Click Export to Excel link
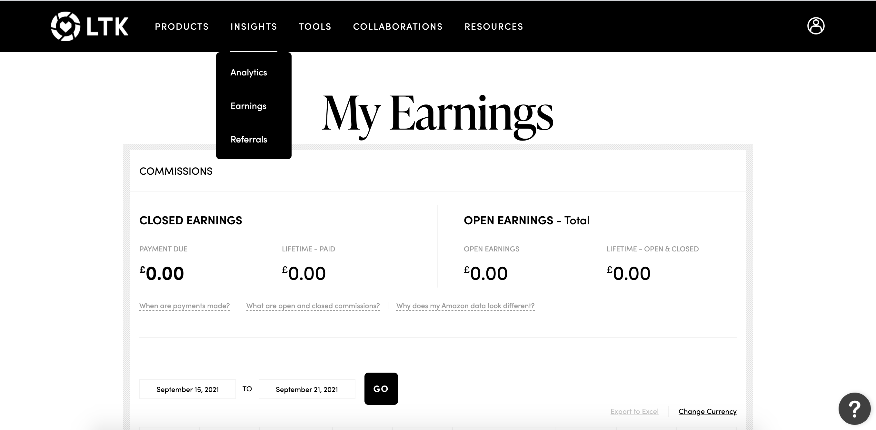 634,411
